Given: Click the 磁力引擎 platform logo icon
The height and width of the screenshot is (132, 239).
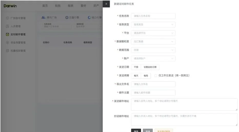Looking at the screenshot, I should click(89, 17).
